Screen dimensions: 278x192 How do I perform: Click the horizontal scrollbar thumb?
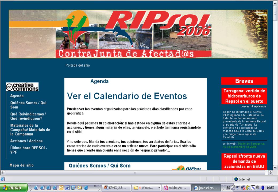[x=136, y=172]
